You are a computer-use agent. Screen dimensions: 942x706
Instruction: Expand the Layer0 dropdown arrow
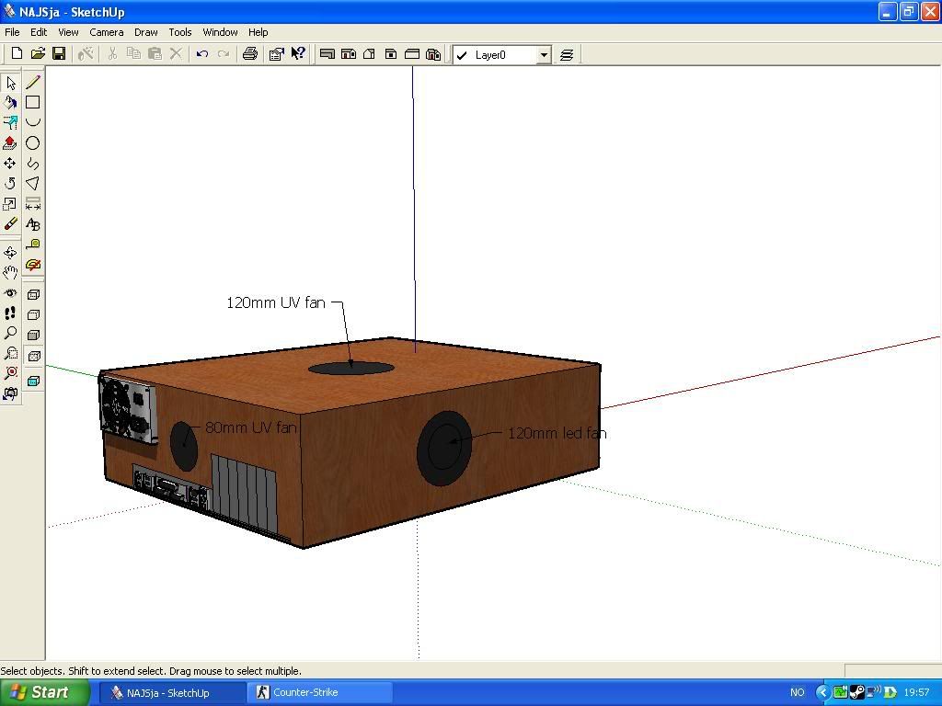coord(544,55)
